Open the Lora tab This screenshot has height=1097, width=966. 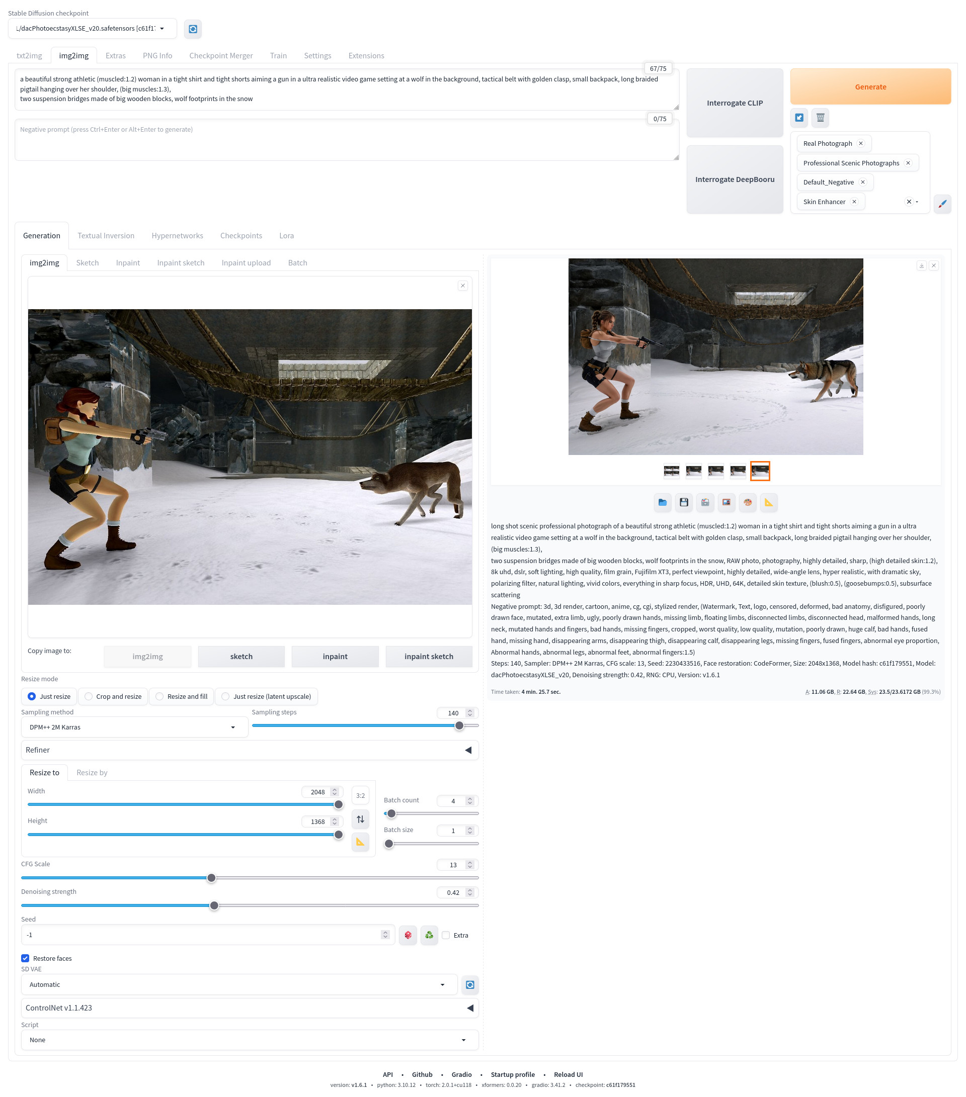[x=286, y=236]
